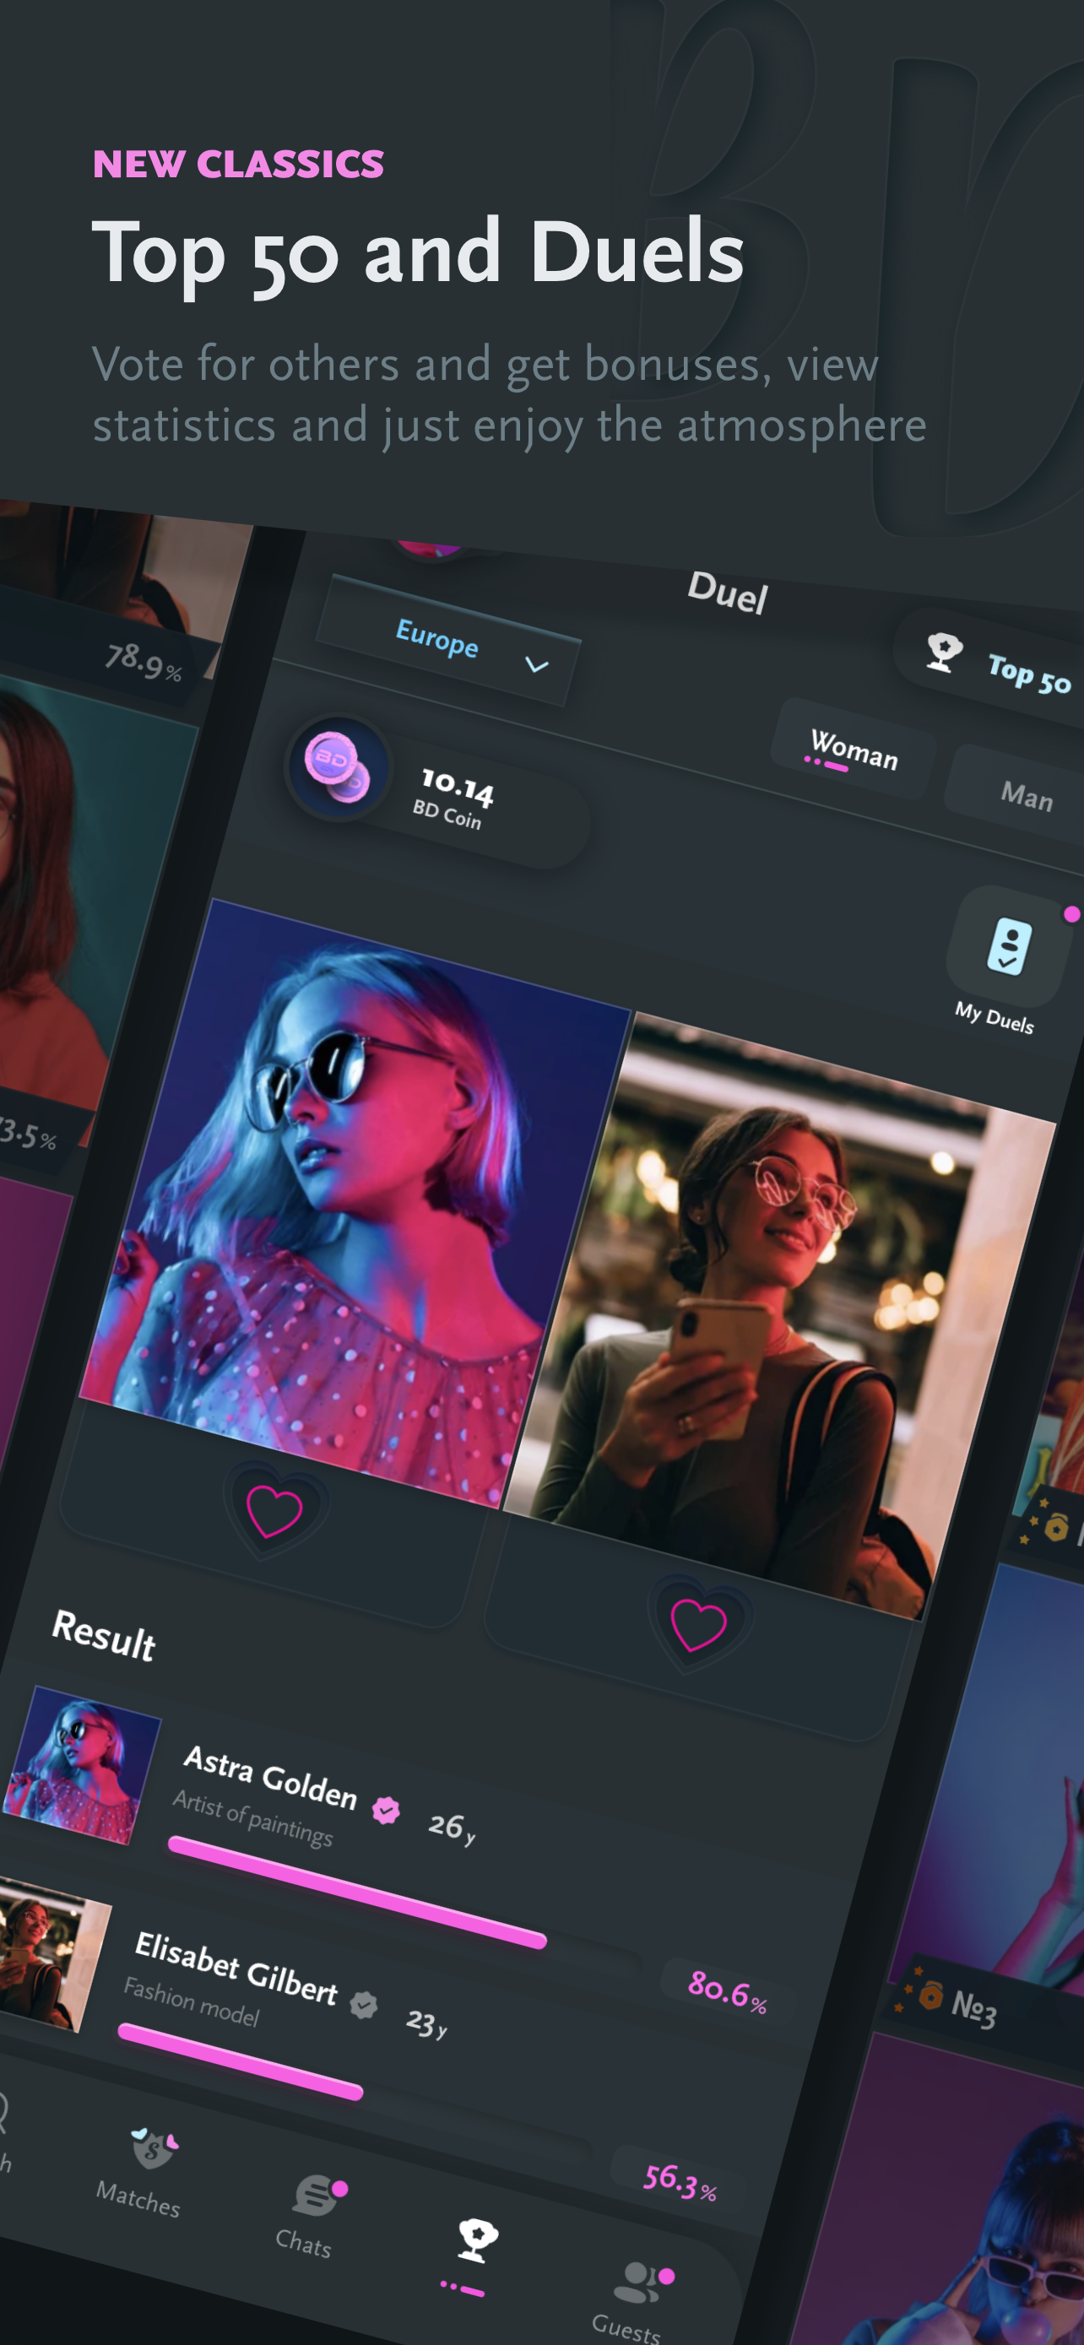Open the Europe region dropdown
1084x2345 pixels.
pyautogui.click(x=447, y=641)
